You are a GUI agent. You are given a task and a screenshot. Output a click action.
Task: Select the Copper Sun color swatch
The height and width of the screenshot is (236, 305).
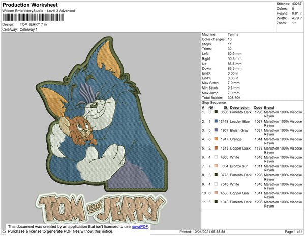216,193
